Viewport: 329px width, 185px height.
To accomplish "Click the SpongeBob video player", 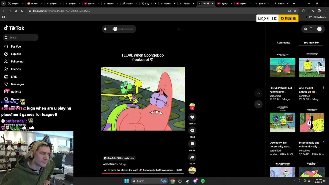I will 143,99.
